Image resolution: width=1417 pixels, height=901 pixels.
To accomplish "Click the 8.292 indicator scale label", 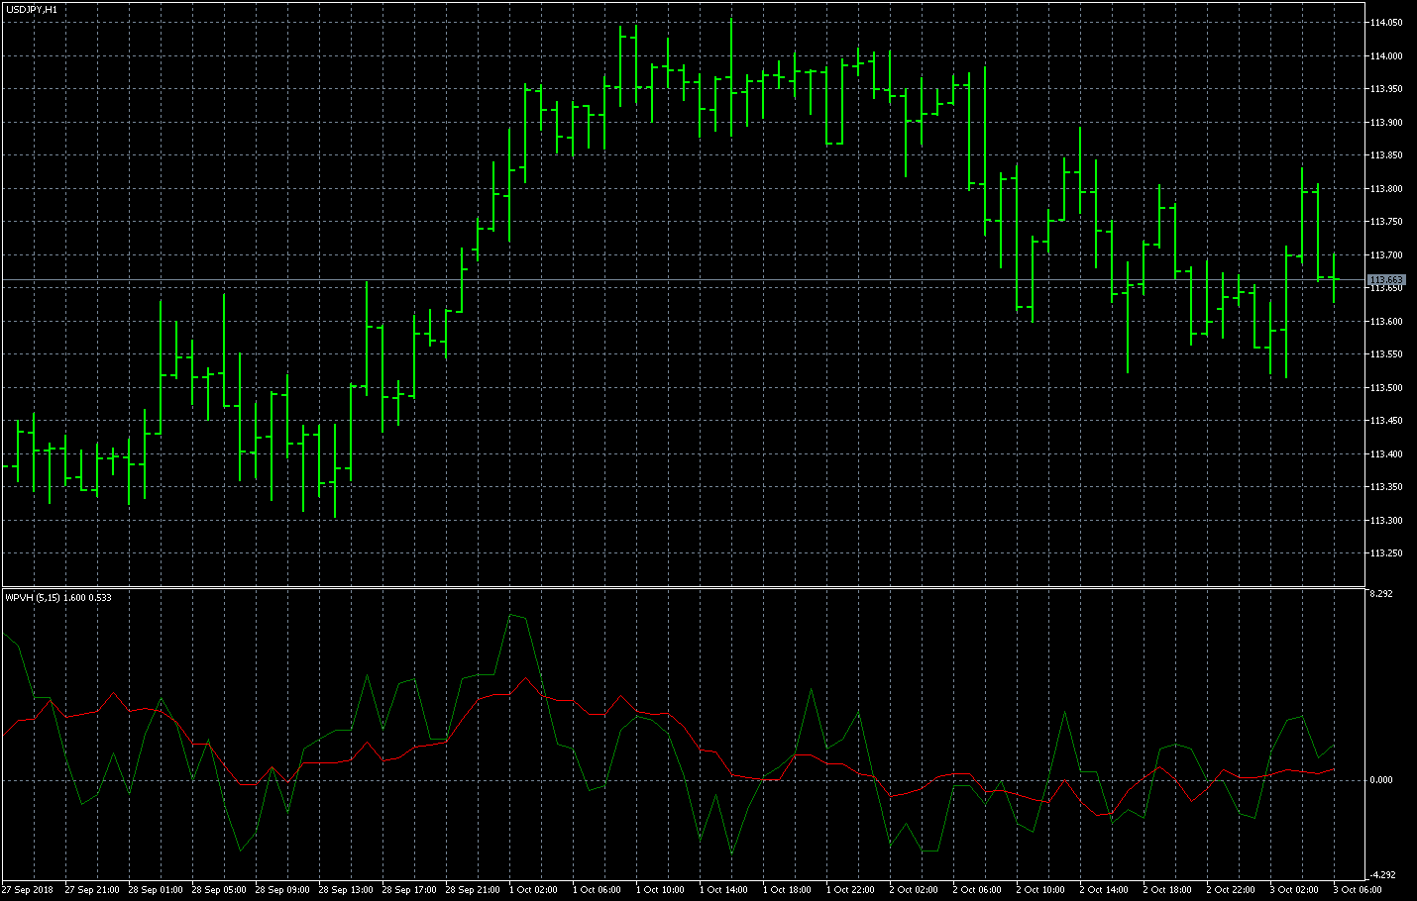I will point(1382,594).
